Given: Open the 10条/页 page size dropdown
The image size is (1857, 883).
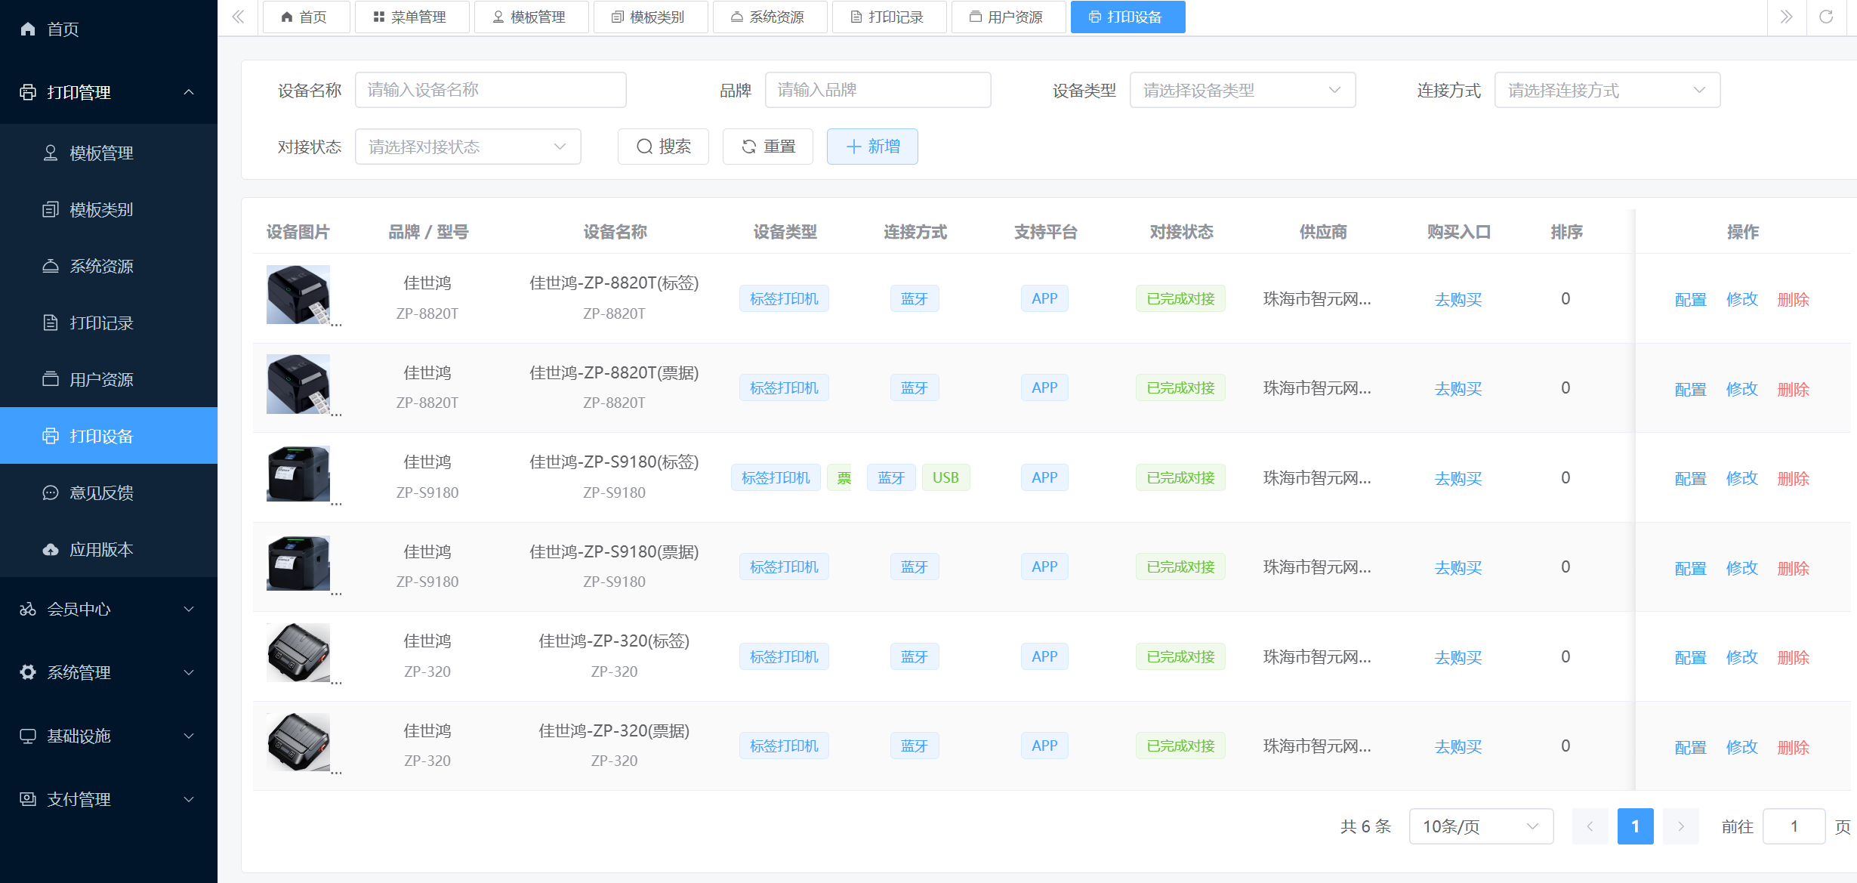Looking at the screenshot, I should pos(1481,826).
